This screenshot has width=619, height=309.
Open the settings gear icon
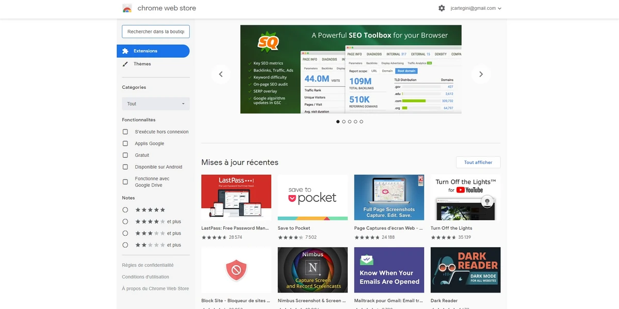tap(442, 8)
